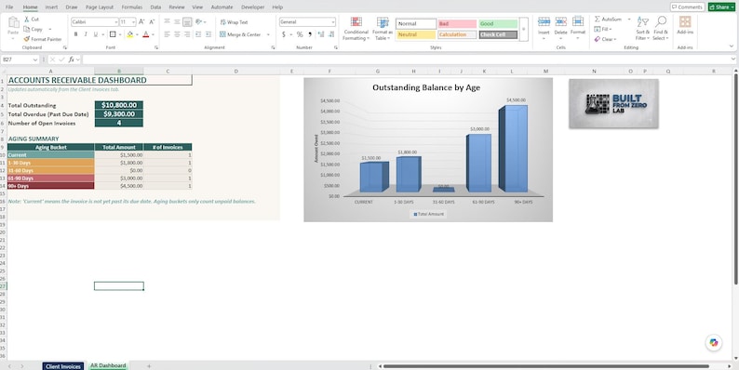Open Find & Select magnifier
The height and width of the screenshot is (370, 739).
(x=661, y=28)
